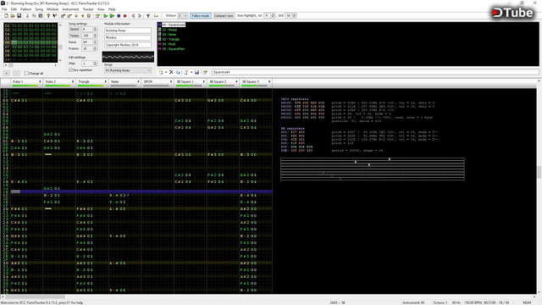The height and width of the screenshot is (305, 542).
Task: Click the Stop playback square icon
Action: click(x=119, y=16)
